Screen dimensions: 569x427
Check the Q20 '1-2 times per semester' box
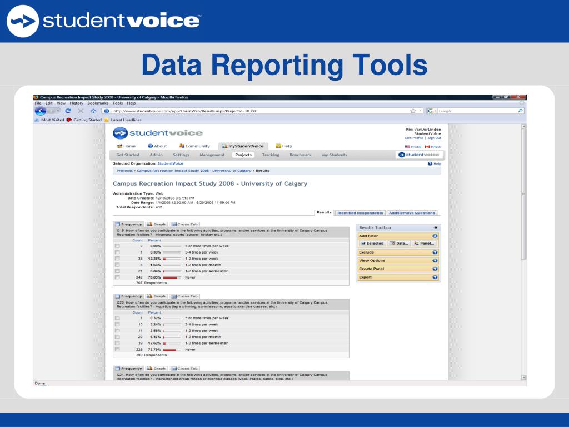click(x=117, y=343)
